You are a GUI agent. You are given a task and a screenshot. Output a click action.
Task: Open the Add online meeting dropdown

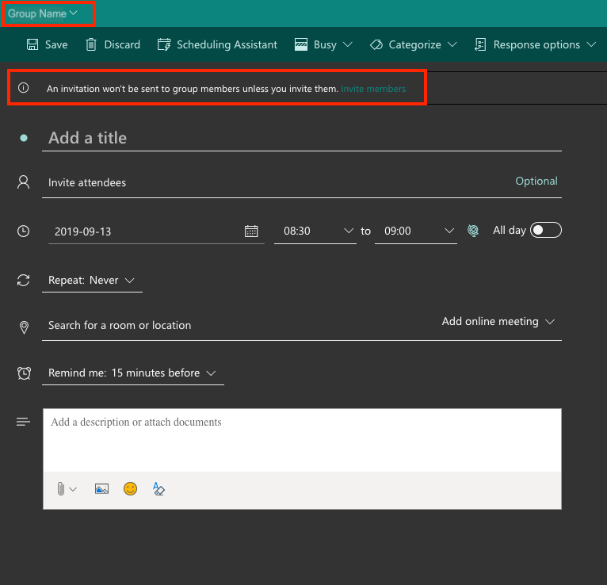498,321
